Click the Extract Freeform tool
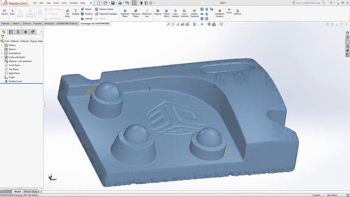Viewport: 350px width, 197px height. [x=195, y=13]
